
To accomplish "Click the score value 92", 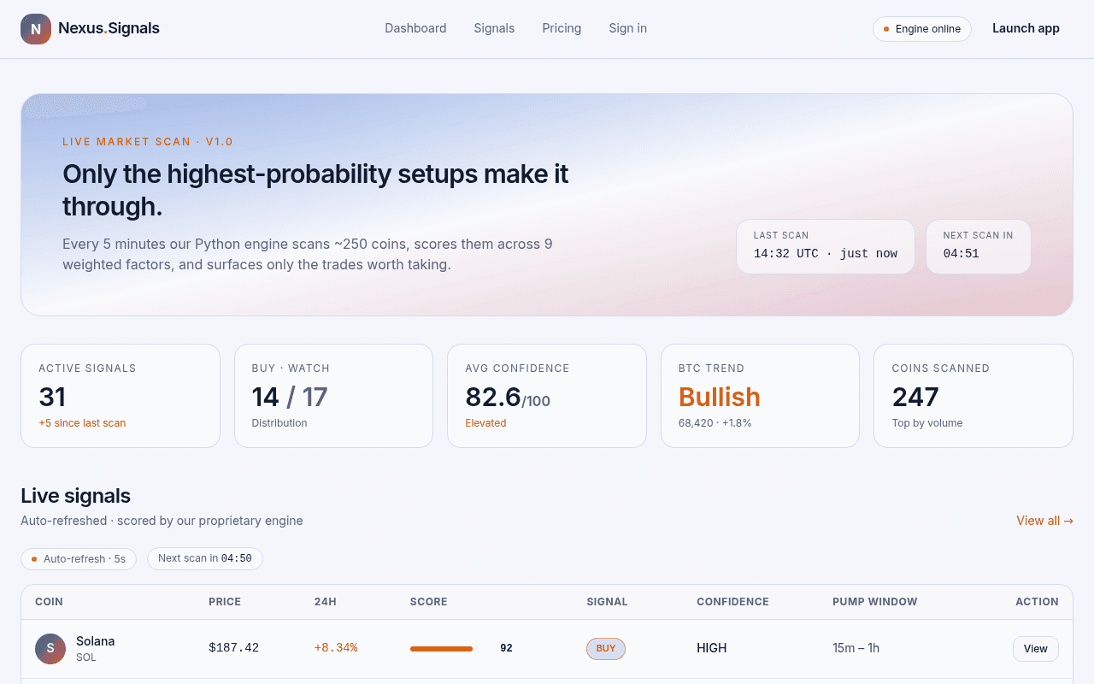I will point(506,648).
